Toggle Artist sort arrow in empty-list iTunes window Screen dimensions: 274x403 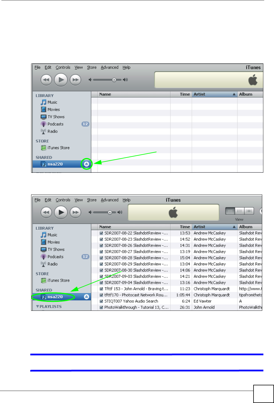234,94
